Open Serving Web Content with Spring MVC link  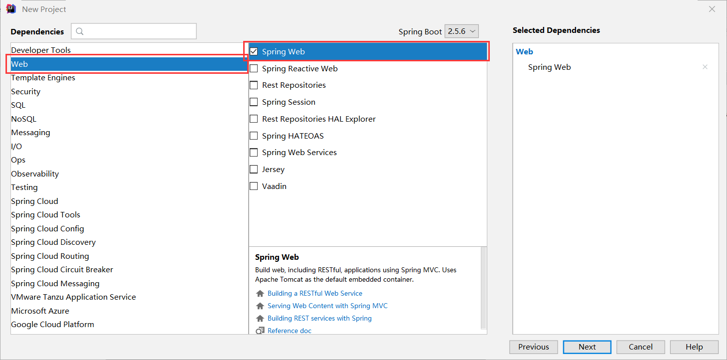327,306
